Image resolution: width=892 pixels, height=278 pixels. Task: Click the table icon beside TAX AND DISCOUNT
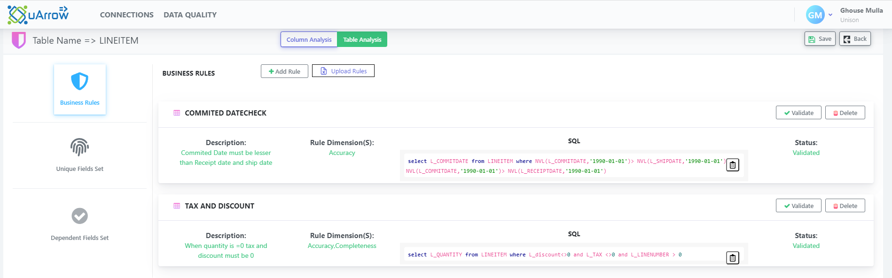[x=177, y=206]
